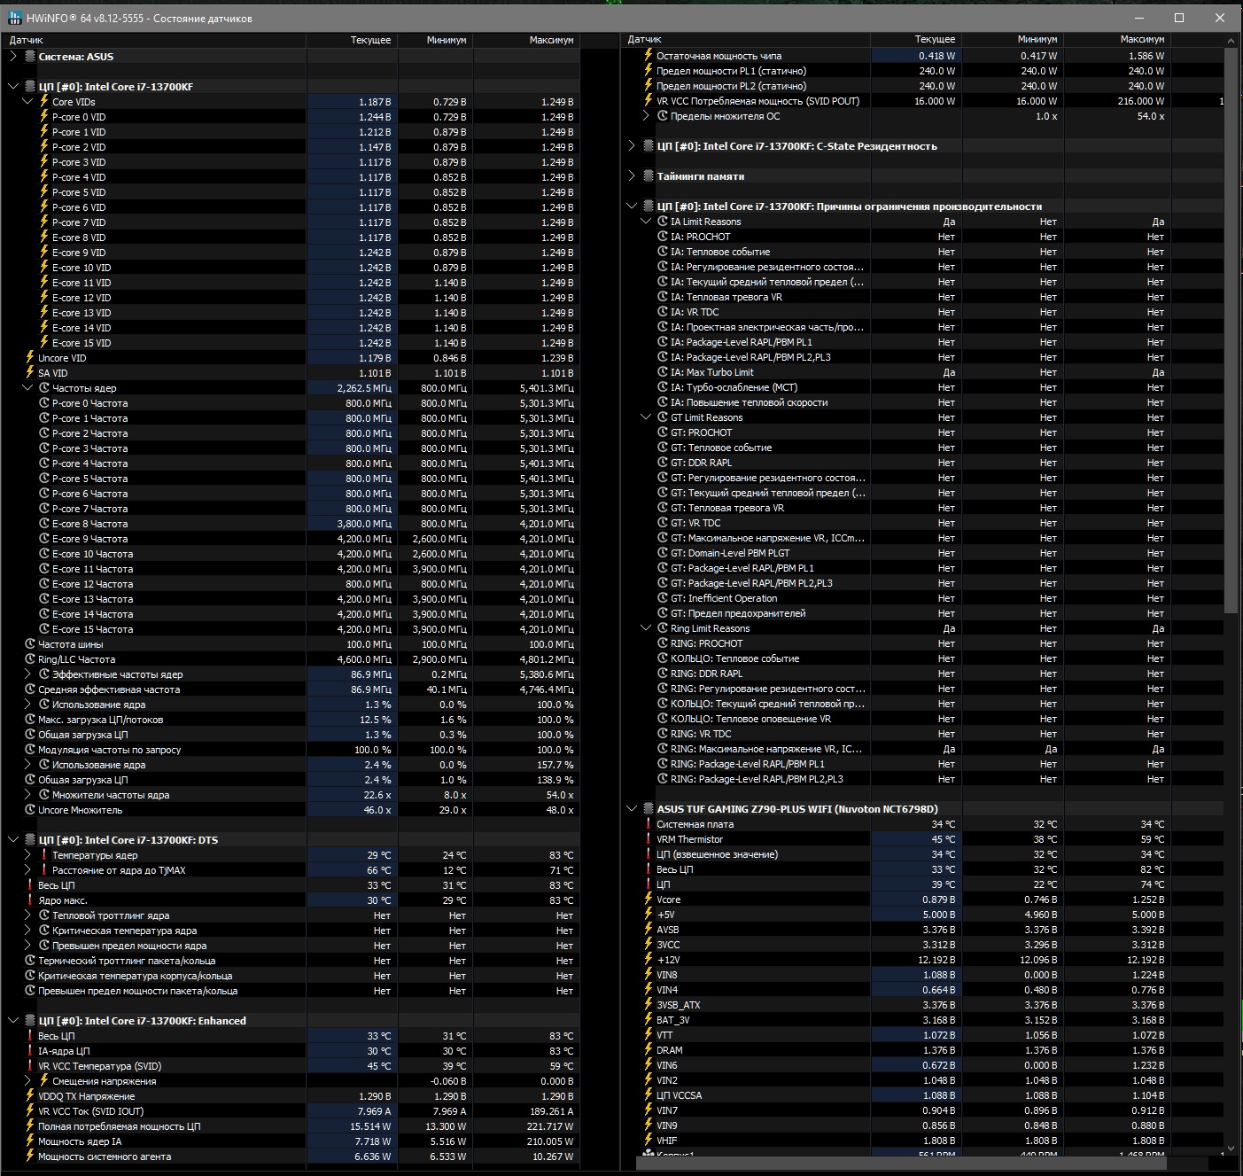Screen dimensions: 1243x1176
Task: Select the ЦП VCCSA row
Action: click(x=923, y=1095)
